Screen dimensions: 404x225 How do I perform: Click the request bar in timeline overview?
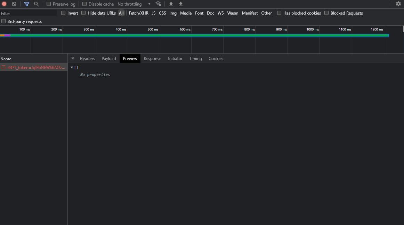point(195,35)
